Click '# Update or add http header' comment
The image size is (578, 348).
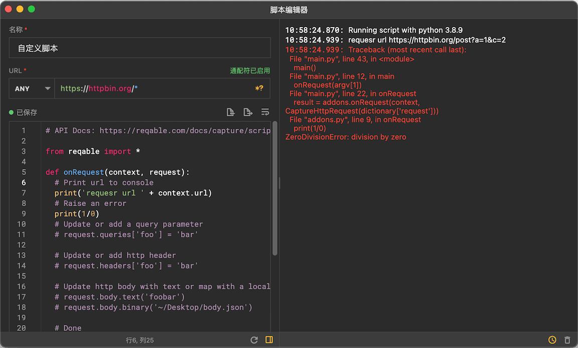[115, 255]
